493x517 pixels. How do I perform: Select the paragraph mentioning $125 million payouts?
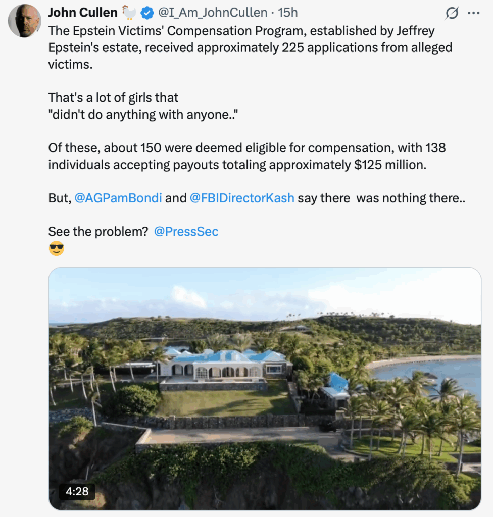247,157
